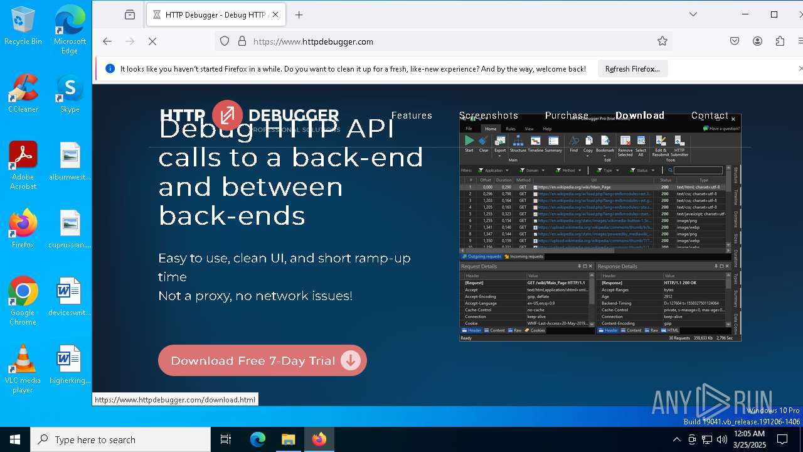Viewport: 803px width, 452px height.
Task: Save page to Pocket
Action: (735, 41)
